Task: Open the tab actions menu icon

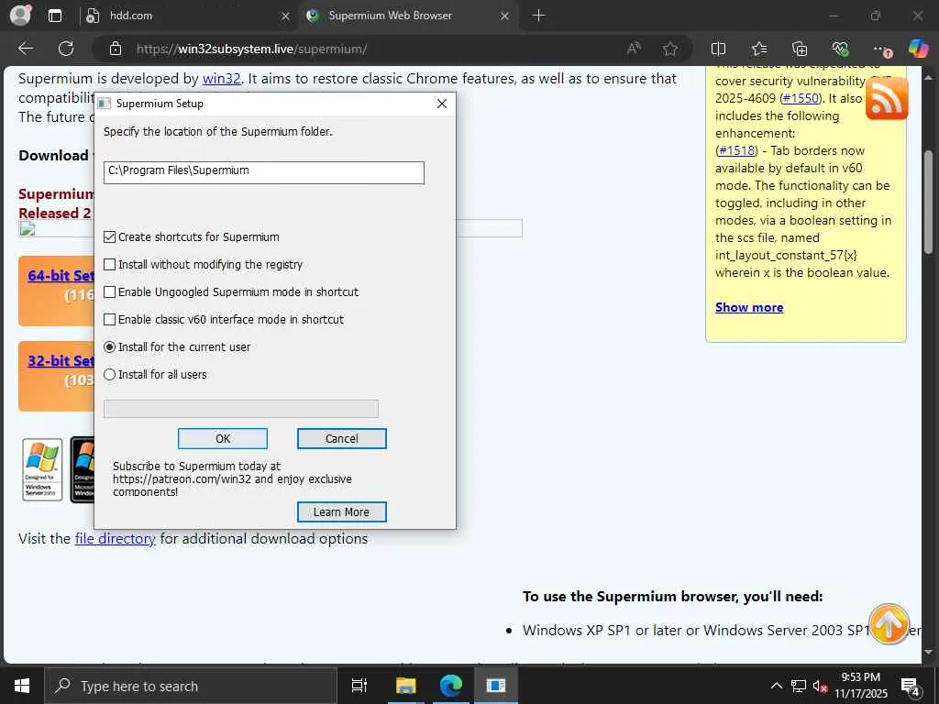Action: pos(55,16)
